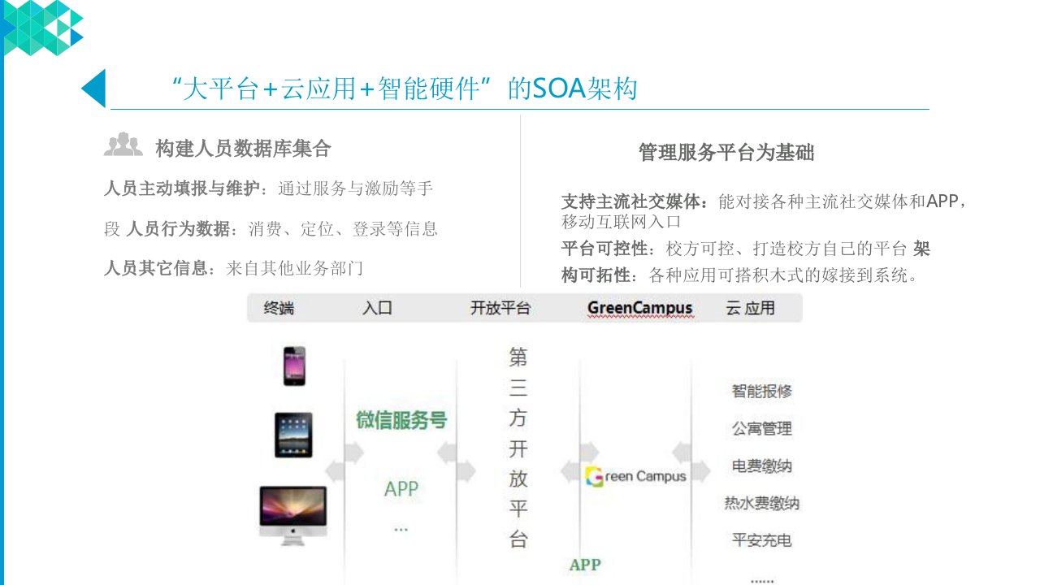Select the 入口 column header
Image resolution: width=1040 pixels, height=585 pixels.
378,309
